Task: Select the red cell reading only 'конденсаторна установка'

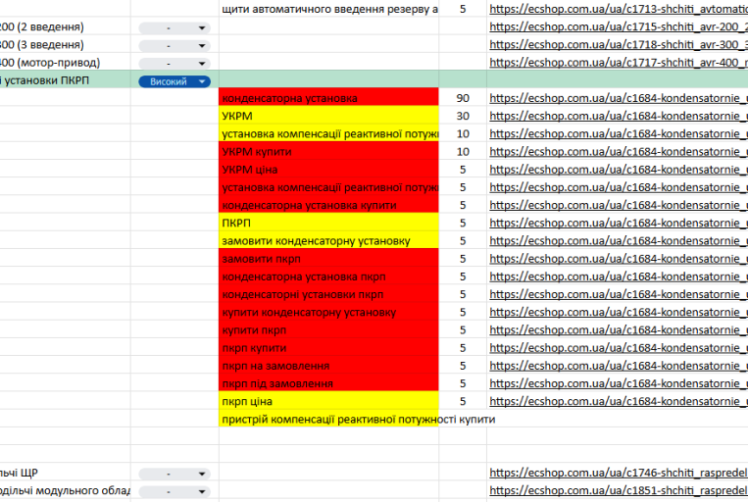Action: point(328,98)
